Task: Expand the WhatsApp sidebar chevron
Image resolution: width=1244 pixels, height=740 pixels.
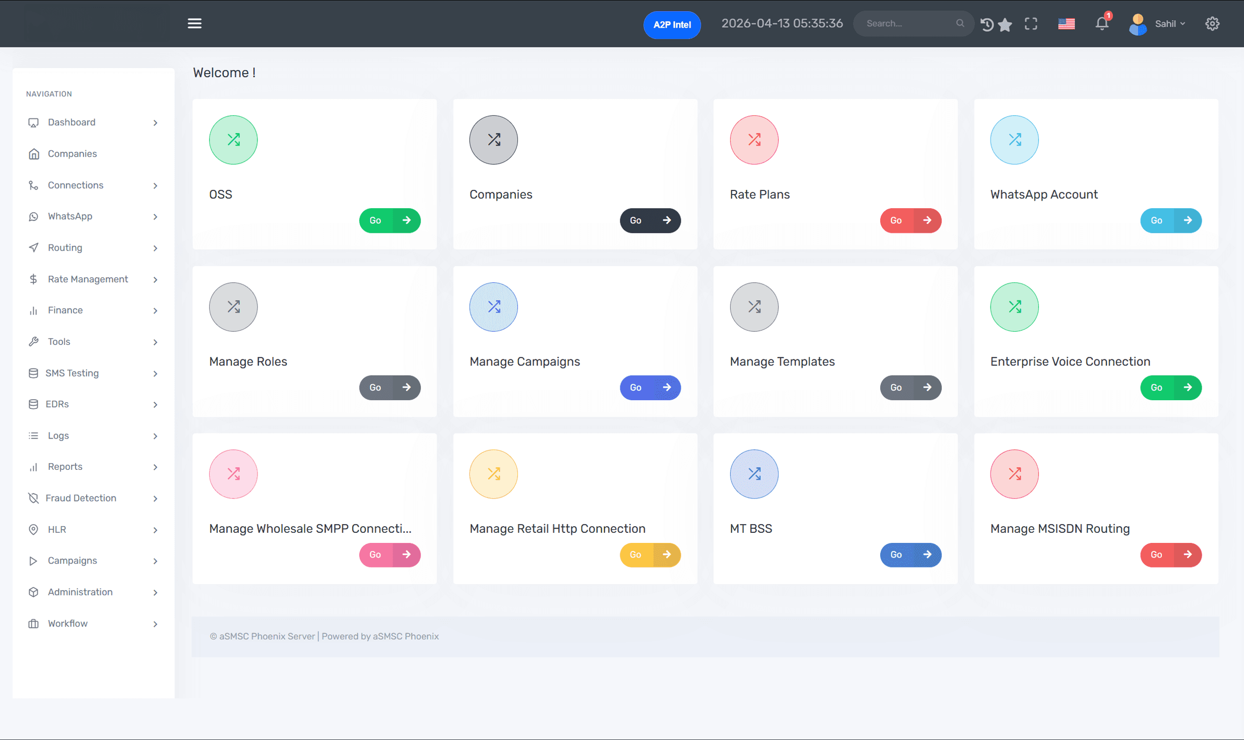Action: 155,217
